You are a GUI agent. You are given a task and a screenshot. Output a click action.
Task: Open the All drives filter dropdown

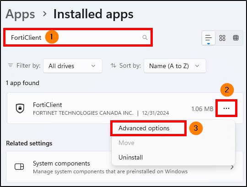[73, 66]
